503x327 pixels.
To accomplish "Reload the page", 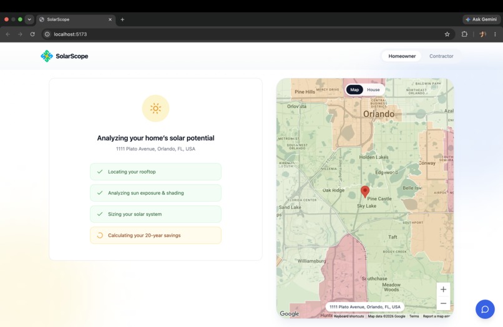I will pos(32,34).
